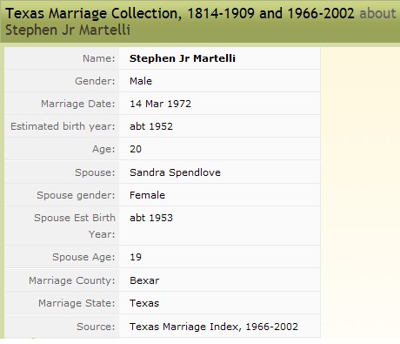Click estimated birth year abt 1952
400x344 pixels.
click(x=151, y=126)
